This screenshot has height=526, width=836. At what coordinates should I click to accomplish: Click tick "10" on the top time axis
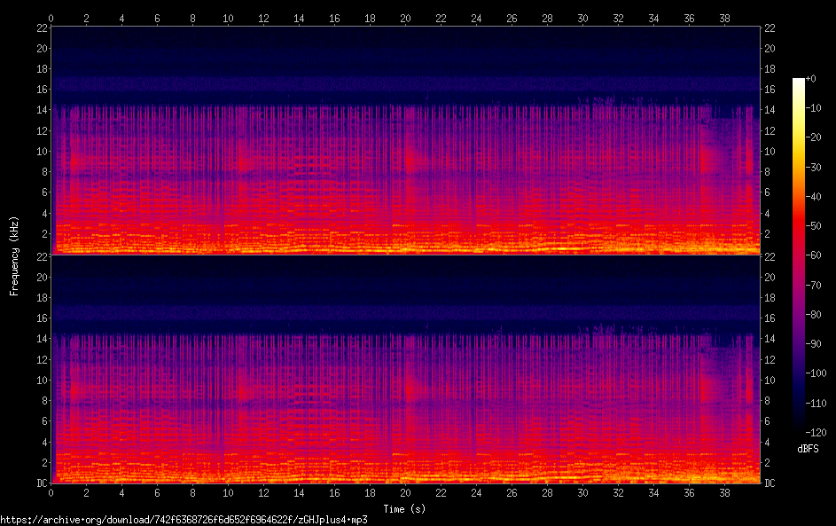coord(228,18)
